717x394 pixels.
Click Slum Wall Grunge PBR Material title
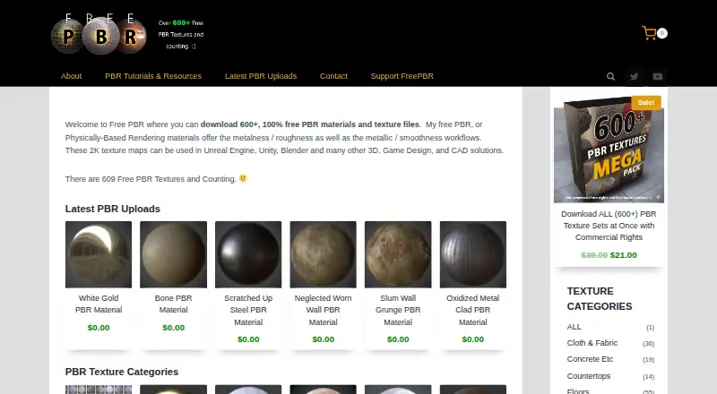(398, 310)
